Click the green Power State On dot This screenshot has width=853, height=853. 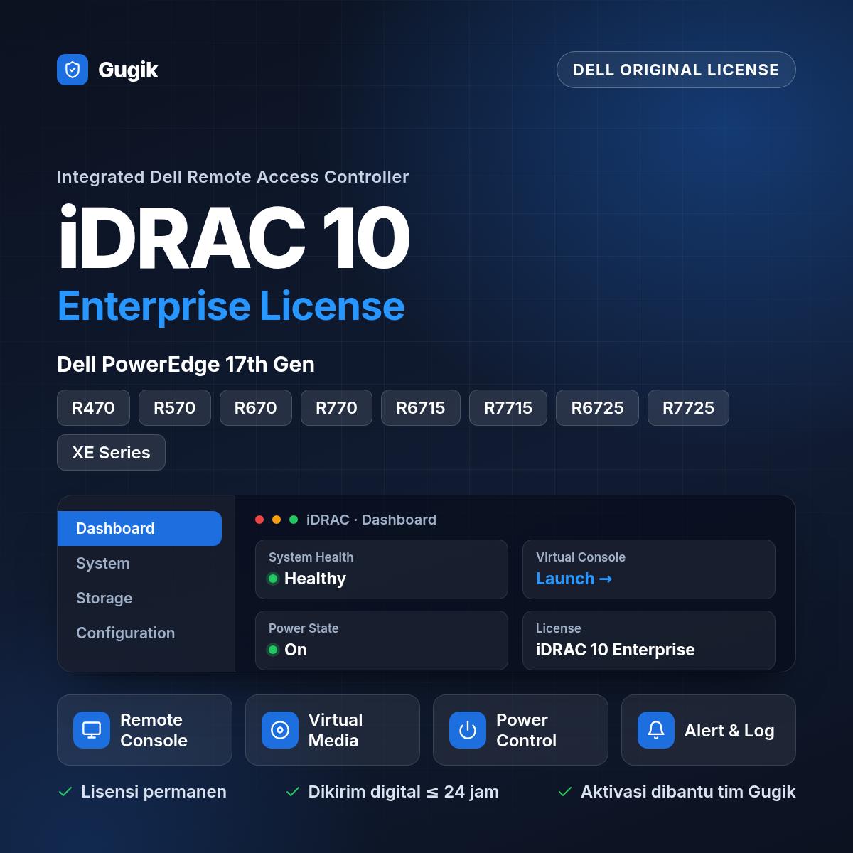pos(273,650)
